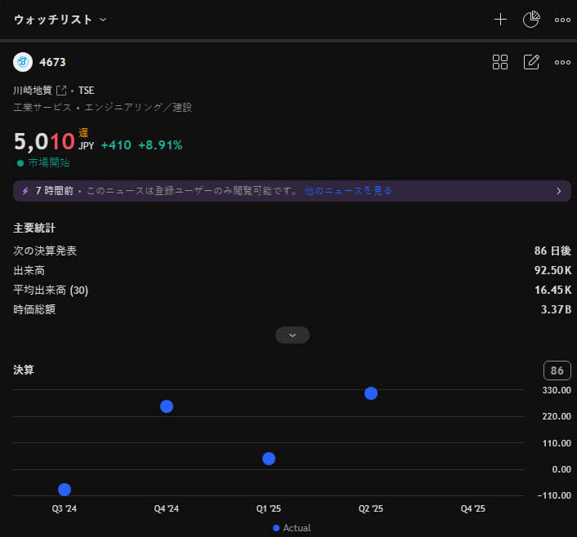Click the 次の決算発表 statistics row
This screenshot has width=577, height=537.
point(292,251)
